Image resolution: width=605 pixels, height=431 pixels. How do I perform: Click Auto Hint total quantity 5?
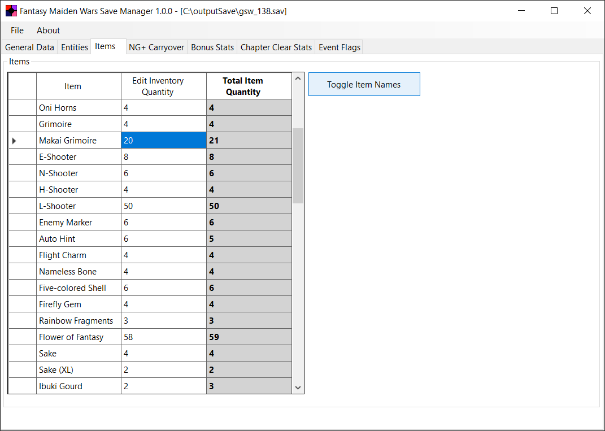click(x=249, y=239)
